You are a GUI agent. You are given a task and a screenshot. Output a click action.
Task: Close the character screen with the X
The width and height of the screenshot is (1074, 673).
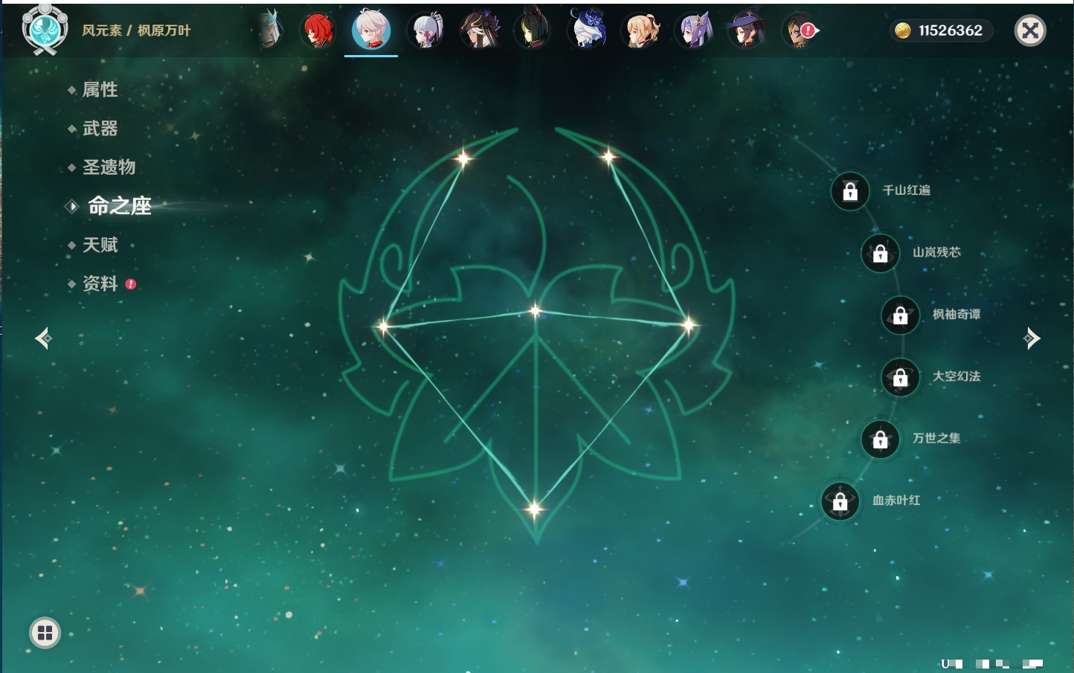[x=1030, y=30]
